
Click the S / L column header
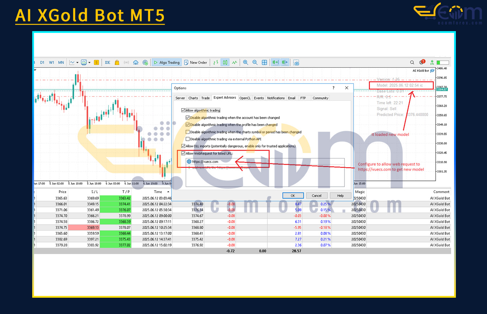tap(94, 192)
